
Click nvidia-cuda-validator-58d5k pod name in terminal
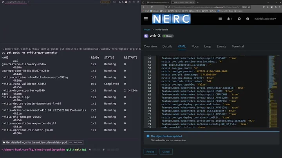pos(24,84)
